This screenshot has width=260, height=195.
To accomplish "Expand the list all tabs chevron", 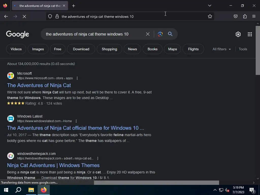I will (x=210, y=6).
